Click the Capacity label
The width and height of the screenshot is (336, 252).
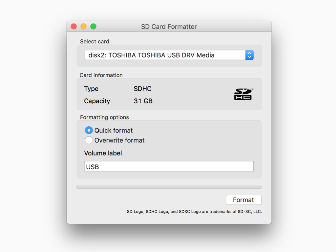pos(97,101)
